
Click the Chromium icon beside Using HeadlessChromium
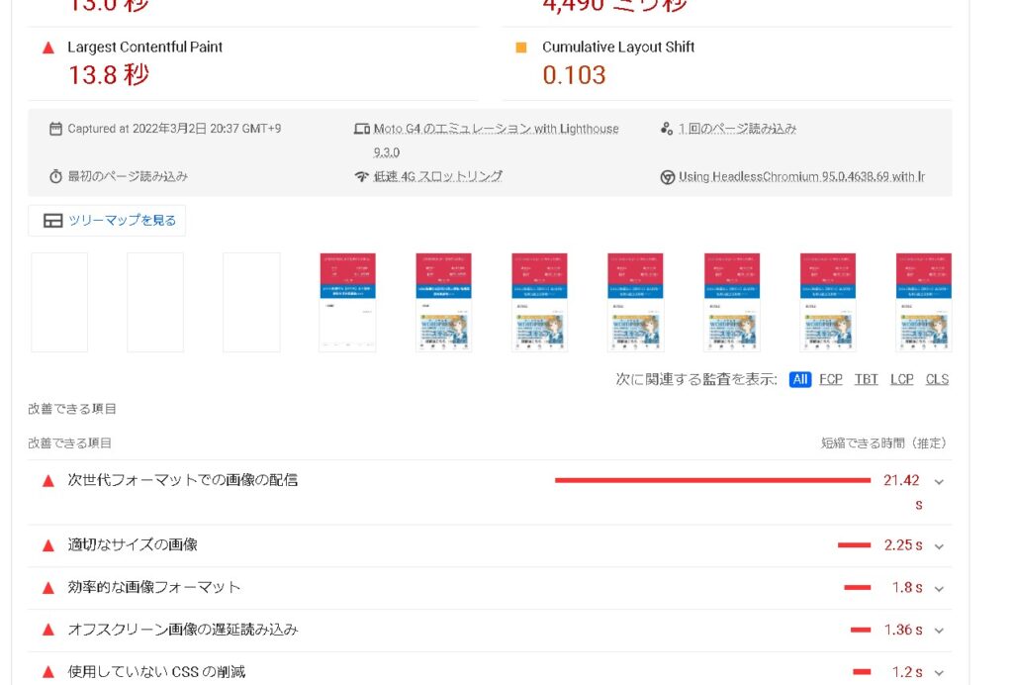(668, 177)
